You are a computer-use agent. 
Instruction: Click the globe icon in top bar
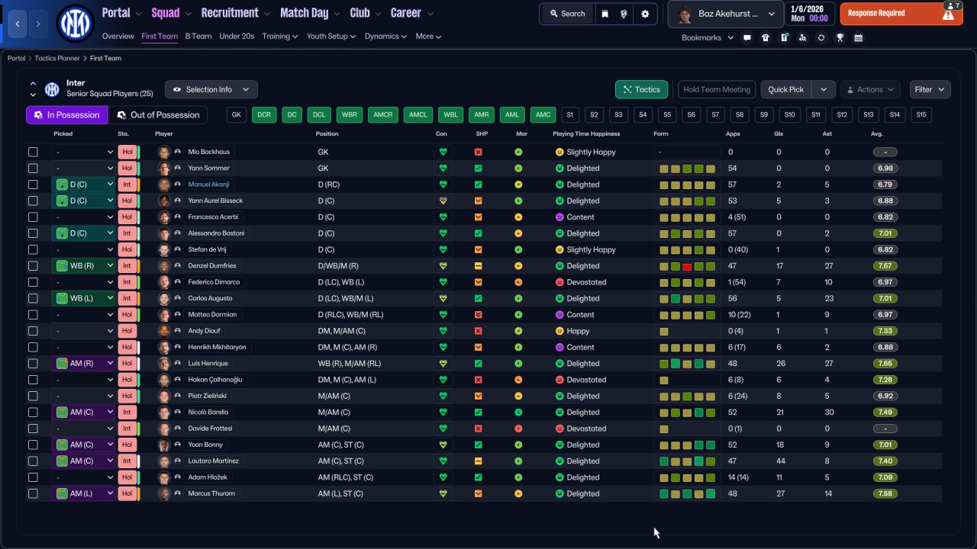[x=624, y=14]
